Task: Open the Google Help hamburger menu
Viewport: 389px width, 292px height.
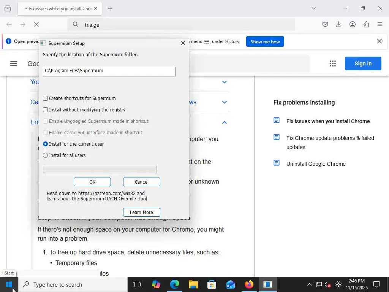Action: click(x=14, y=63)
